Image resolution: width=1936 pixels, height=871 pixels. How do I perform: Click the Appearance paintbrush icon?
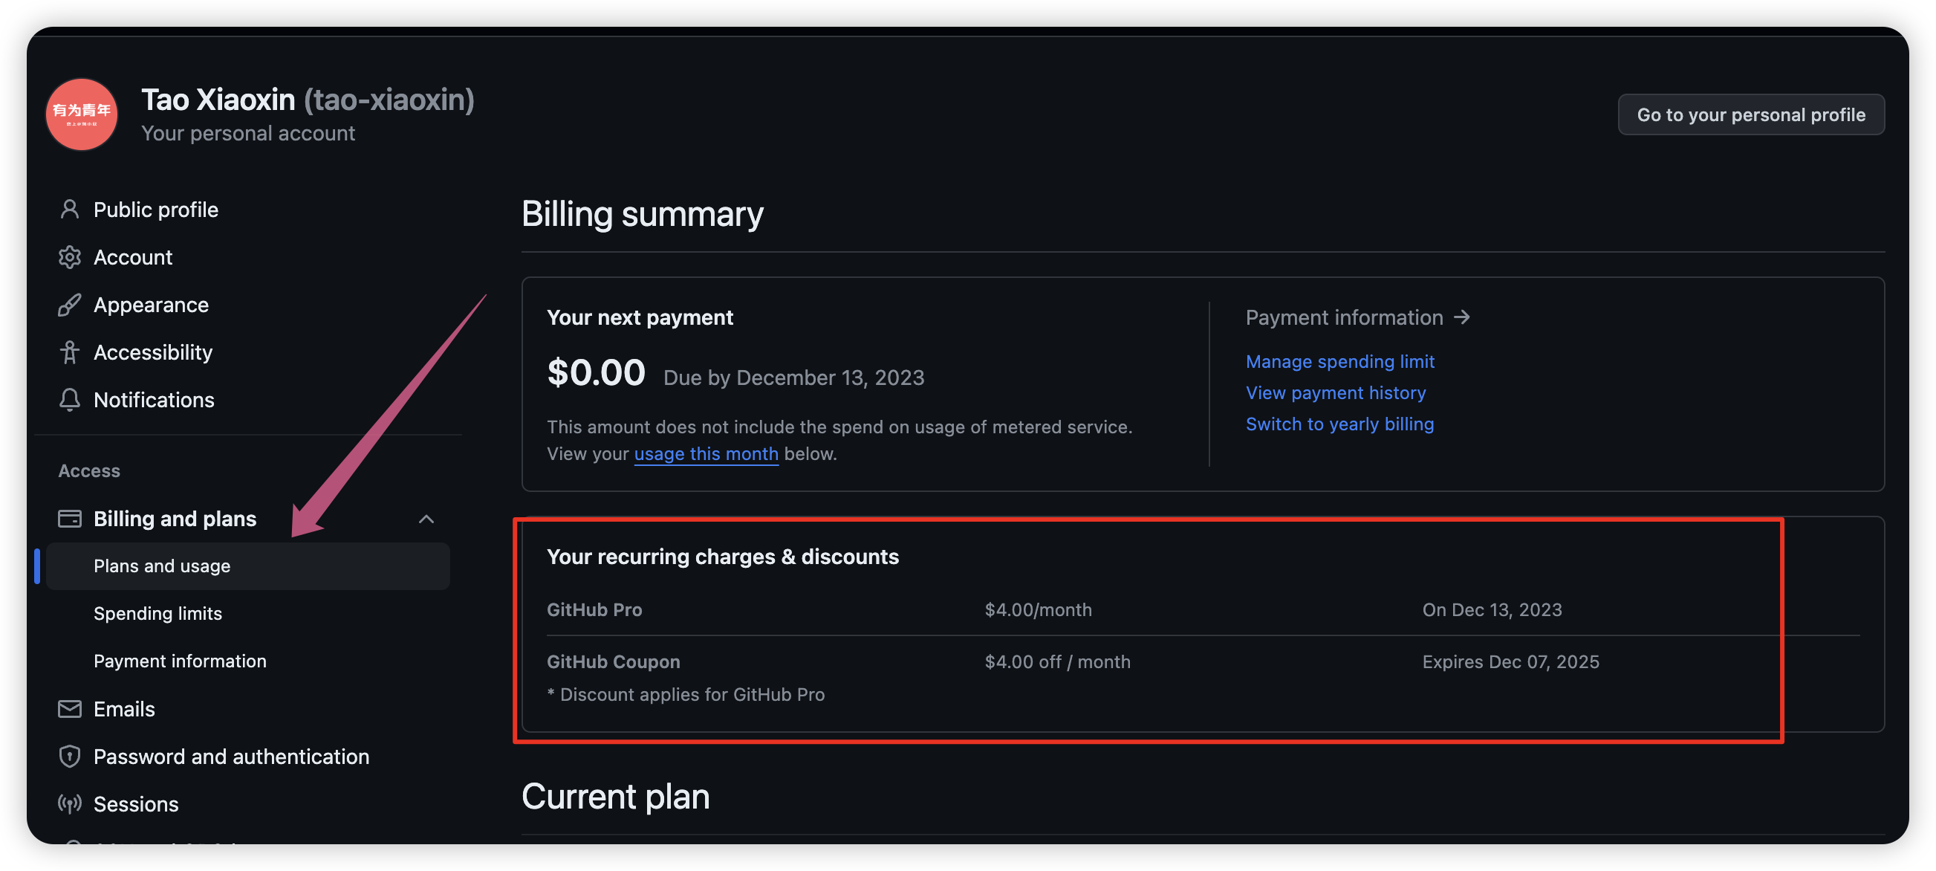[x=69, y=305]
